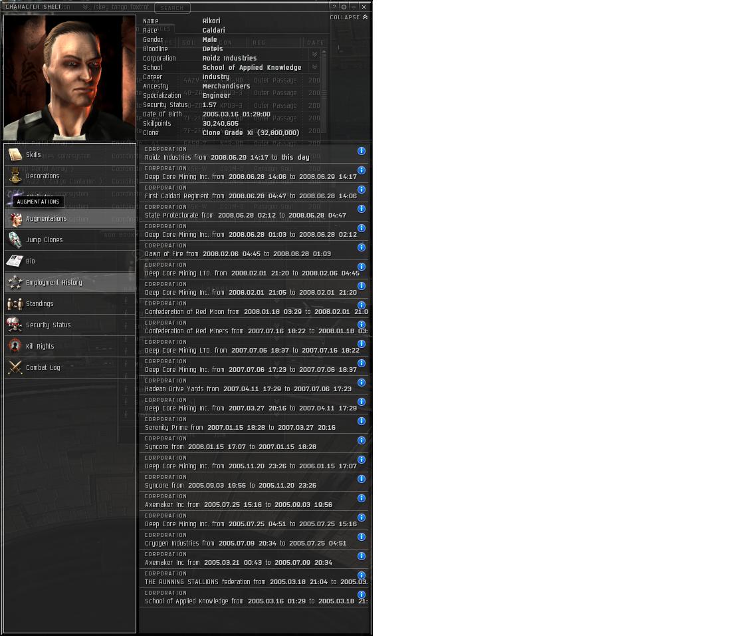
Task: Expand the School row chevron
Action: (314, 67)
